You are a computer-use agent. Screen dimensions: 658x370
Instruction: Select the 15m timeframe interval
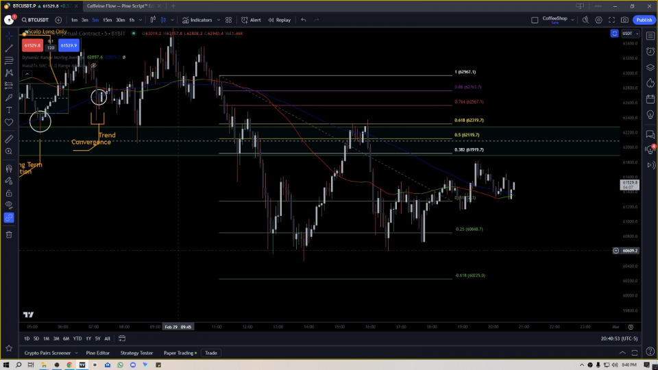108,20
